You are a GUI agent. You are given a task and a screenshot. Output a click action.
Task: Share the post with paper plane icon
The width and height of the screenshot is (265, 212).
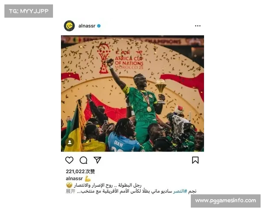pyautogui.click(x=98, y=160)
